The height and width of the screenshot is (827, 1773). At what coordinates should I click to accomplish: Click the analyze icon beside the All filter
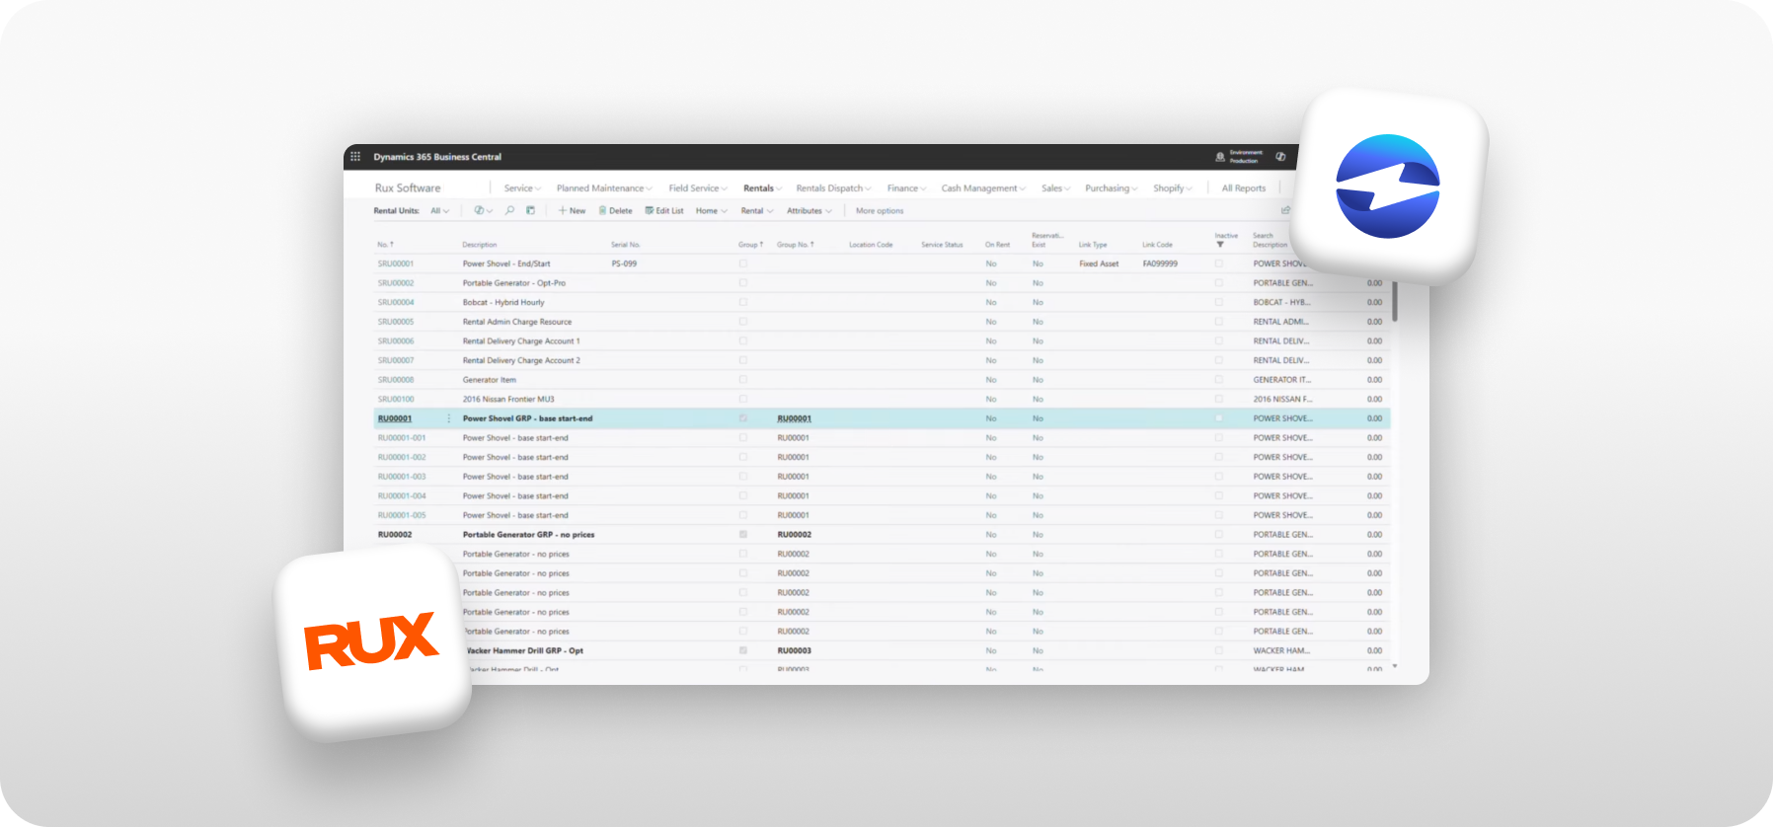(479, 210)
